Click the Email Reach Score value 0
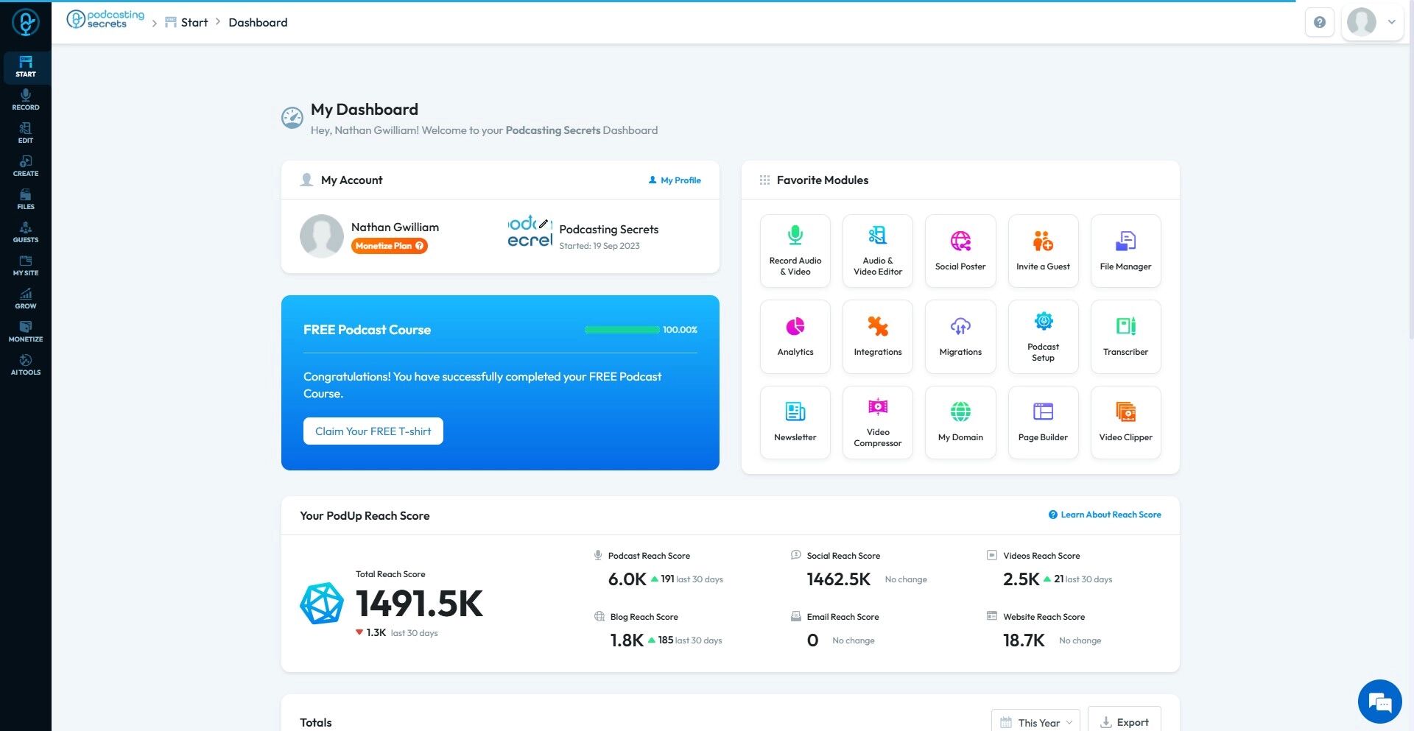1414x731 pixels. (812, 640)
